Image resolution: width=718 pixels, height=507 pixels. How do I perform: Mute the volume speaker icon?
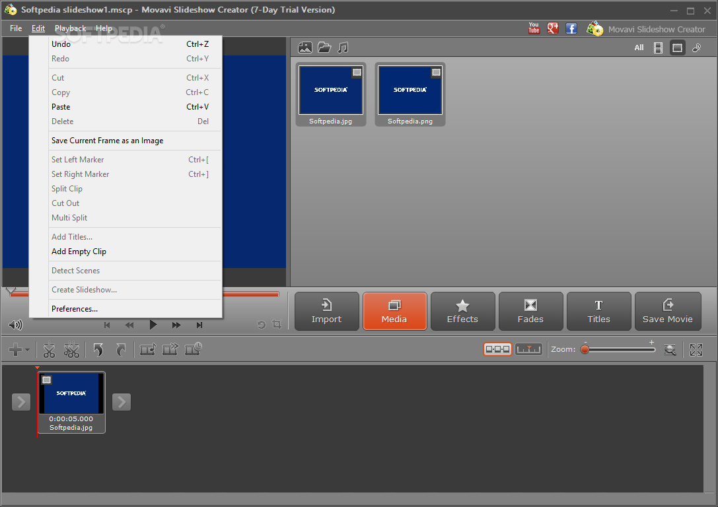pyautogui.click(x=15, y=325)
